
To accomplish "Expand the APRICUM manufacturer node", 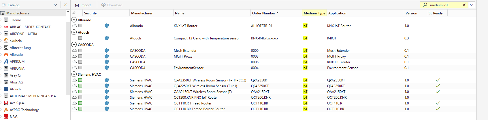I will (x=1, y=61).
